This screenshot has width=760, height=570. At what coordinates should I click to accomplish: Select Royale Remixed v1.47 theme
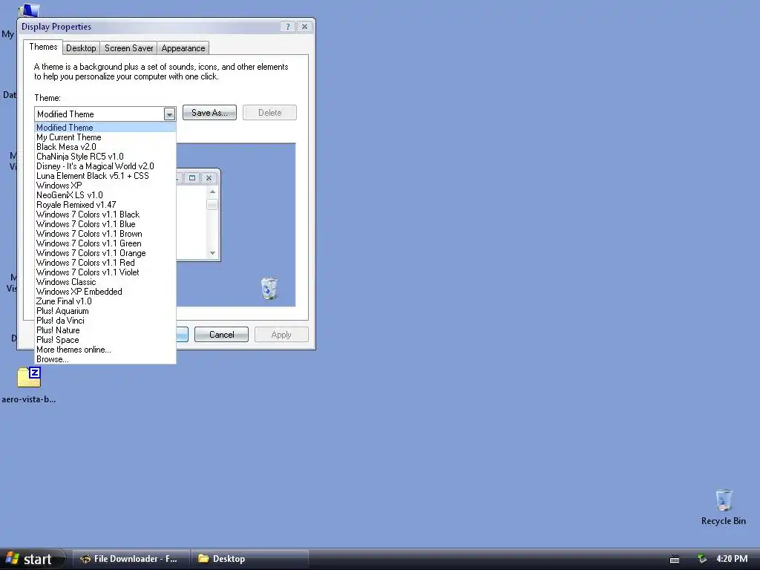point(105,205)
